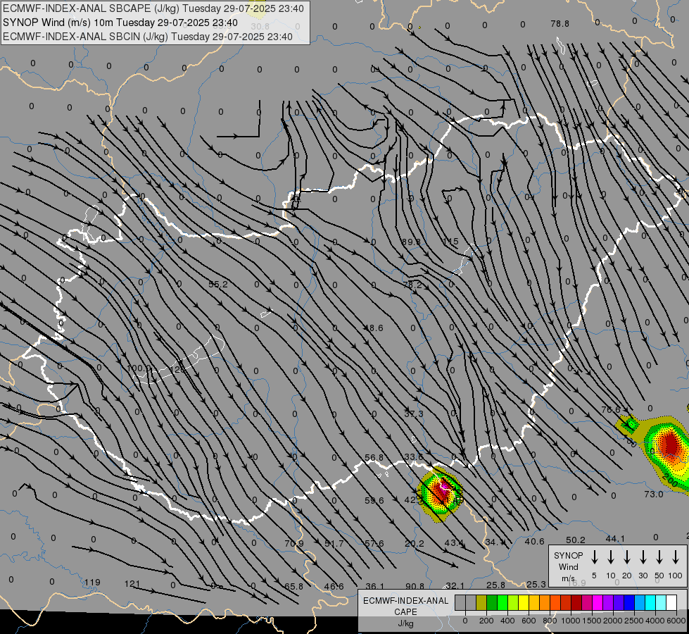Click the map value '59.6'
This screenshot has height=634, width=689.
(x=374, y=500)
